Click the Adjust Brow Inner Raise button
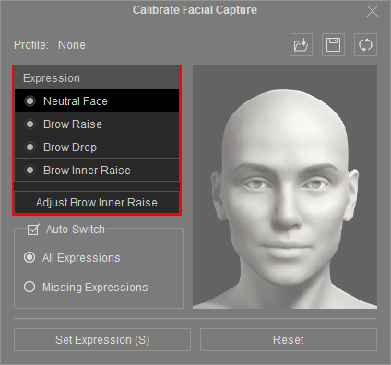391x365 pixels. click(97, 203)
